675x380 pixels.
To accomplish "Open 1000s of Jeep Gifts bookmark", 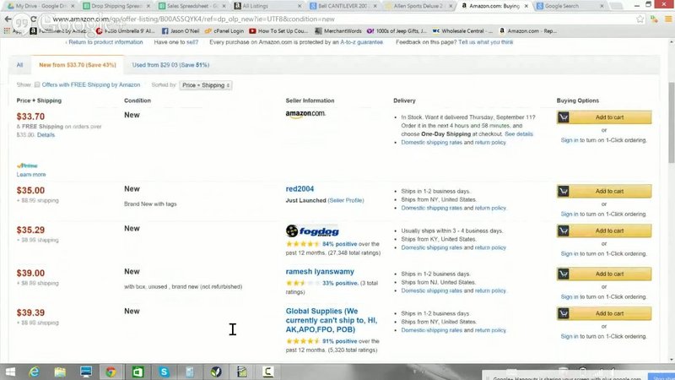I will coord(397,31).
